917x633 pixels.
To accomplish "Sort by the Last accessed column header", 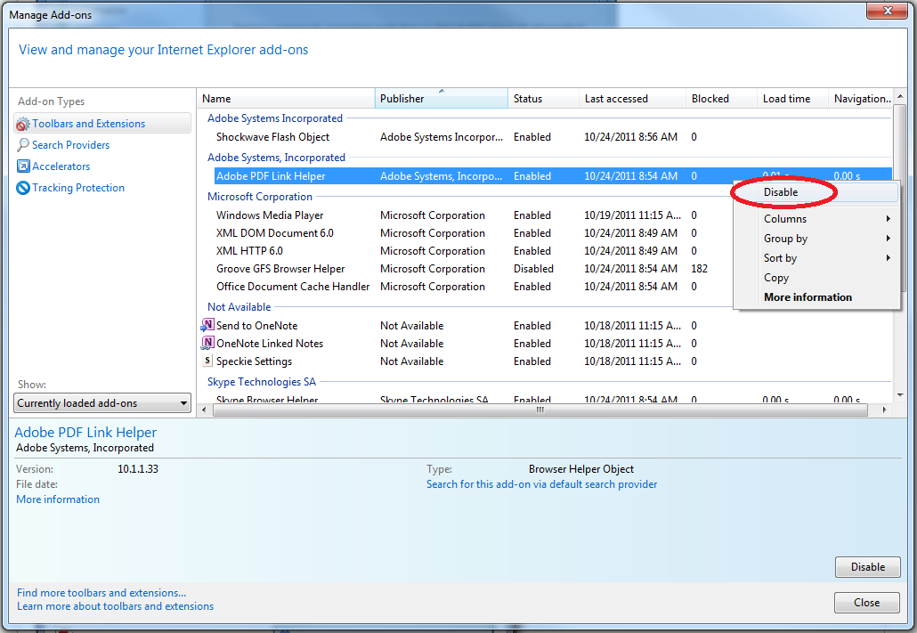I will tap(632, 98).
